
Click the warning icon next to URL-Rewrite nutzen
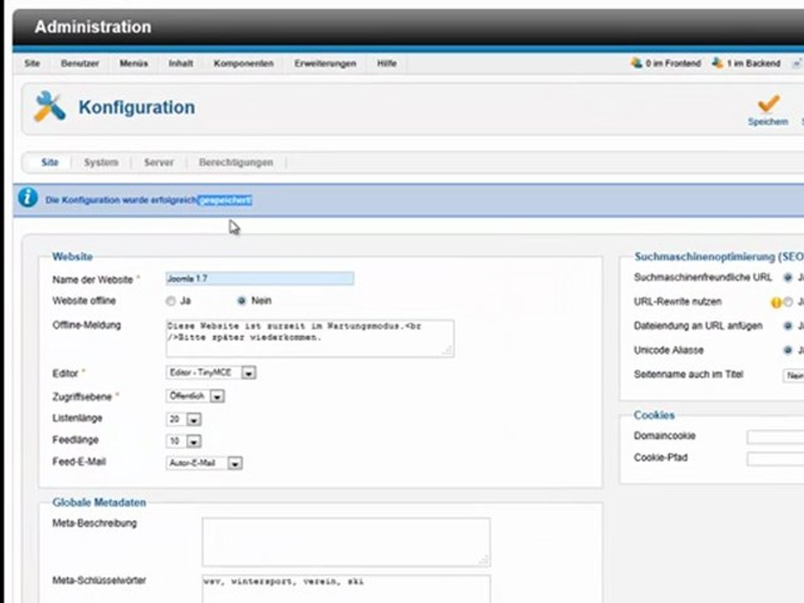776,302
